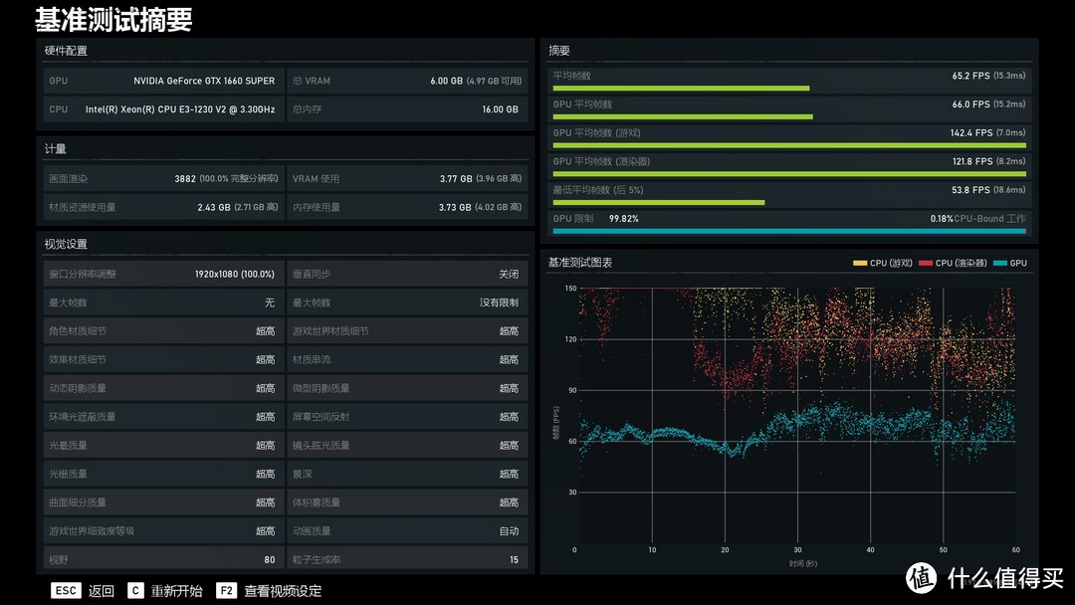Screen dimensions: 1075x605
Task: Click the 屏幕空间反射 setting row
Action: coord(407,417)
